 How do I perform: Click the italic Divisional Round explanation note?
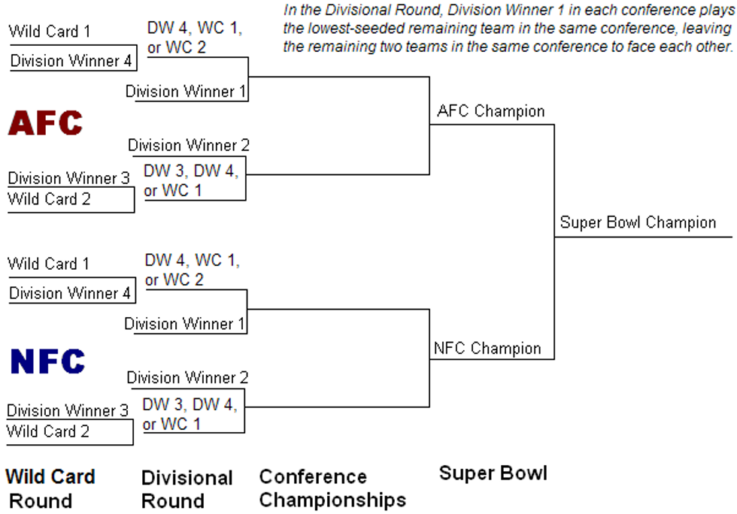coord(508,29)
